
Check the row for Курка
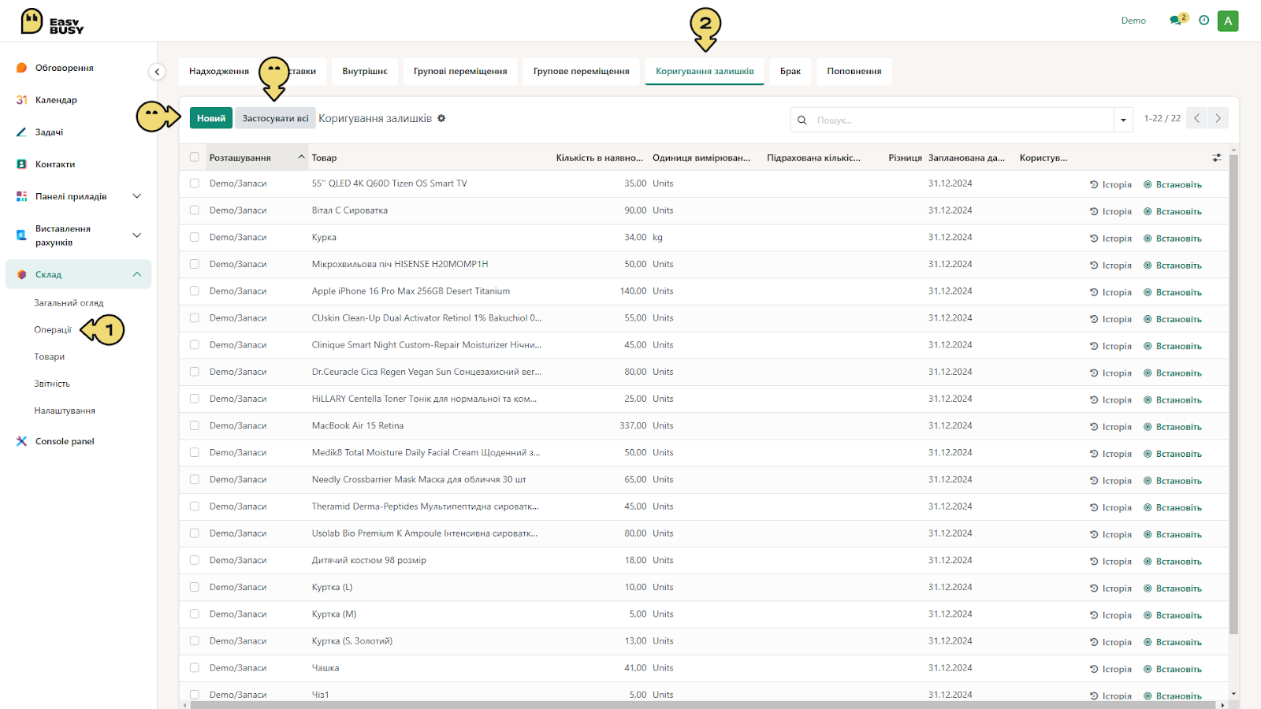(x=195, y=237)
